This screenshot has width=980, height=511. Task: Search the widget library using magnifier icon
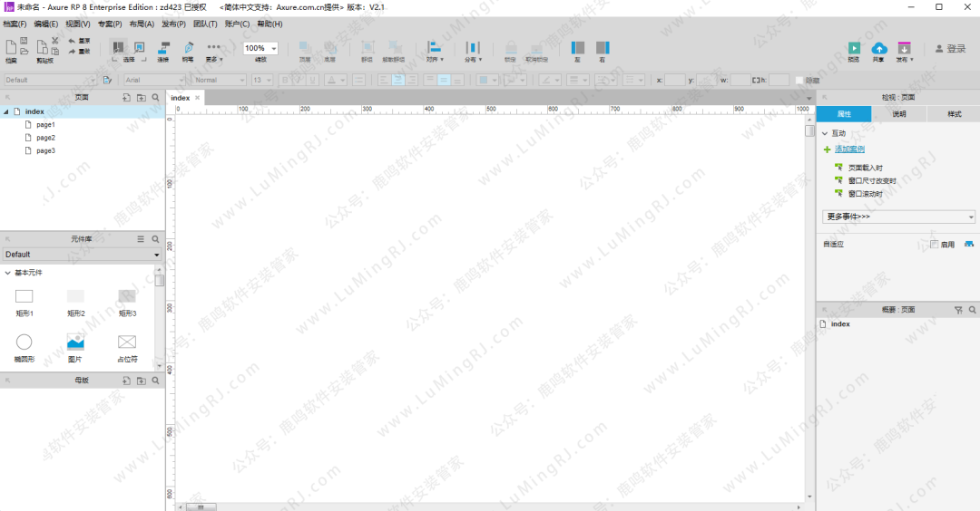[x=155, y=239]
